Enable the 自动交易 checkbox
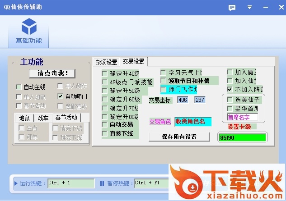The image size is (286, 201). click(x=104, y=124)
